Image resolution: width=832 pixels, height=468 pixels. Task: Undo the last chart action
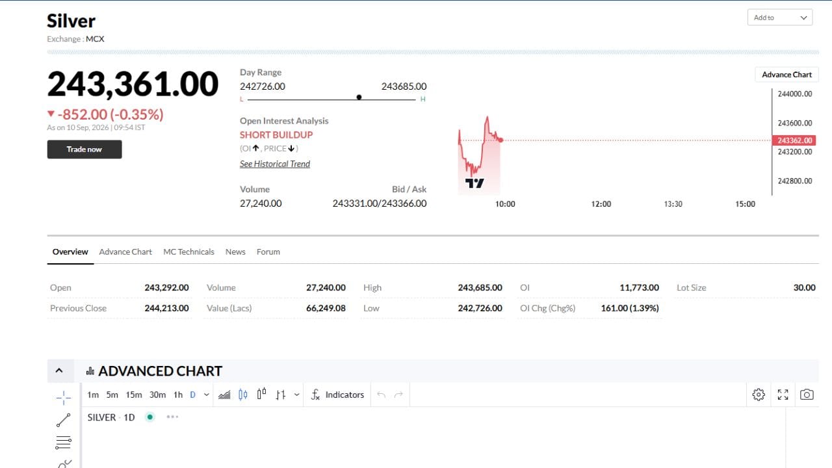coord(381,395)
